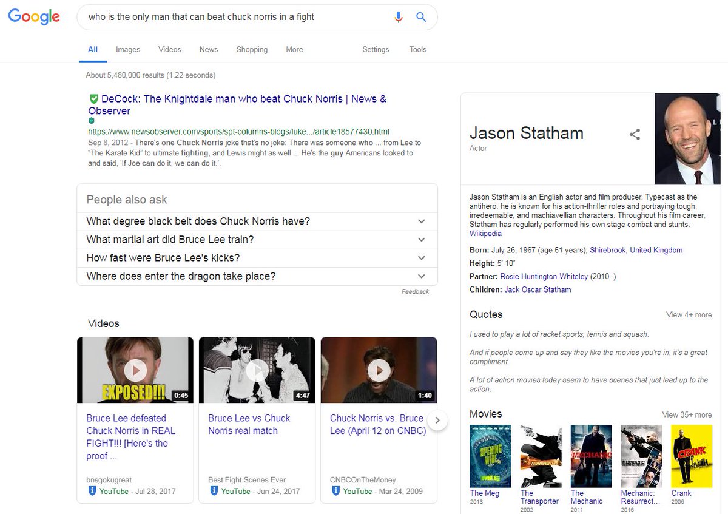The width and height of the screenshot is (728, 514).
Task: Expand 'How fast were Bruce Lee's kicks?'
Action: pos(257,258)
